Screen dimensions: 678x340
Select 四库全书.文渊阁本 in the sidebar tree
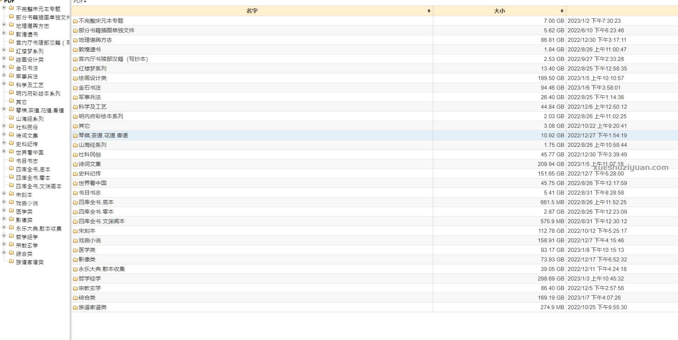click(x=39, y=186)
